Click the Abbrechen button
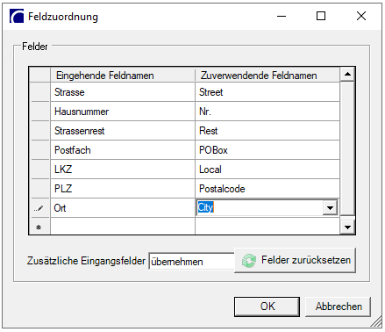The width and height of the screenshot is (385, 332). (339, 307)
